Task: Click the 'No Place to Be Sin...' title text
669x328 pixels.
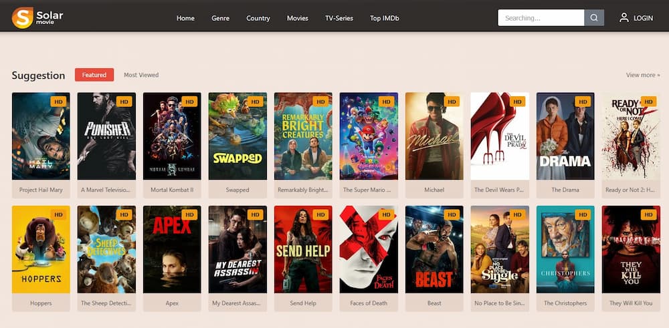Action: point(500,303)
